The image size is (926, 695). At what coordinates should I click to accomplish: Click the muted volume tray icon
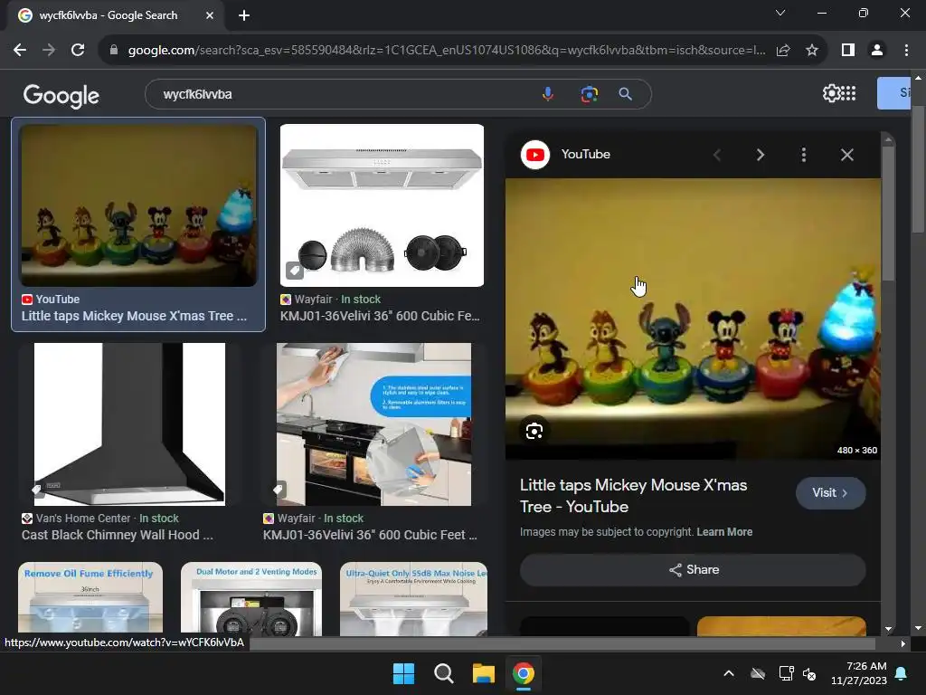[x=809, y=673]
